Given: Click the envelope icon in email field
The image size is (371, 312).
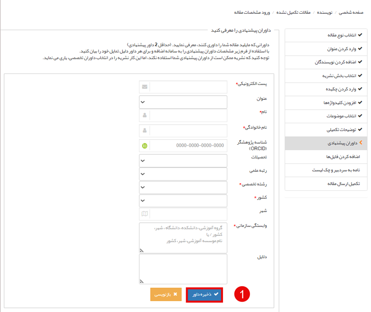Looking at the screenshot, I should (145, 87).
